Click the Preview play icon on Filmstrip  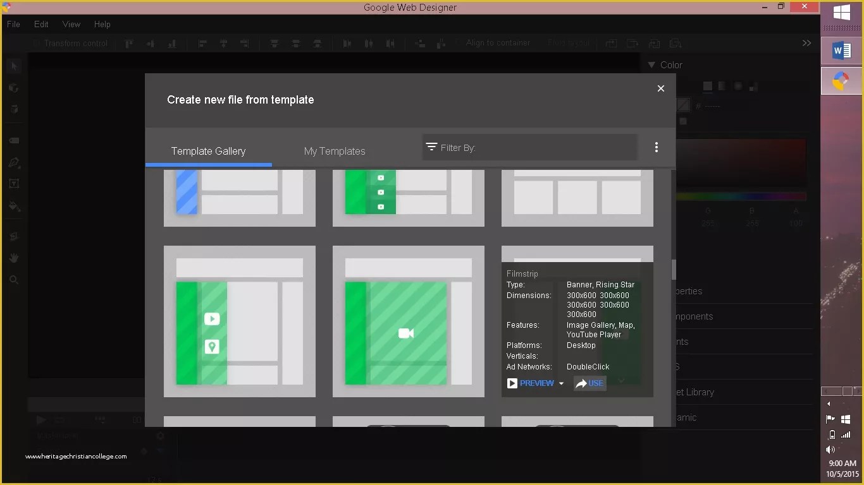tap(512, 383)
